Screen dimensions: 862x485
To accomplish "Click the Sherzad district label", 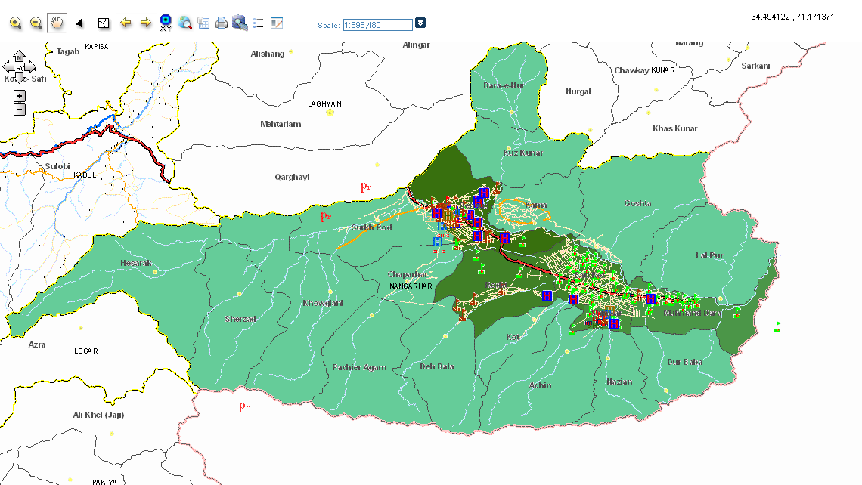I will coord(240,319).
